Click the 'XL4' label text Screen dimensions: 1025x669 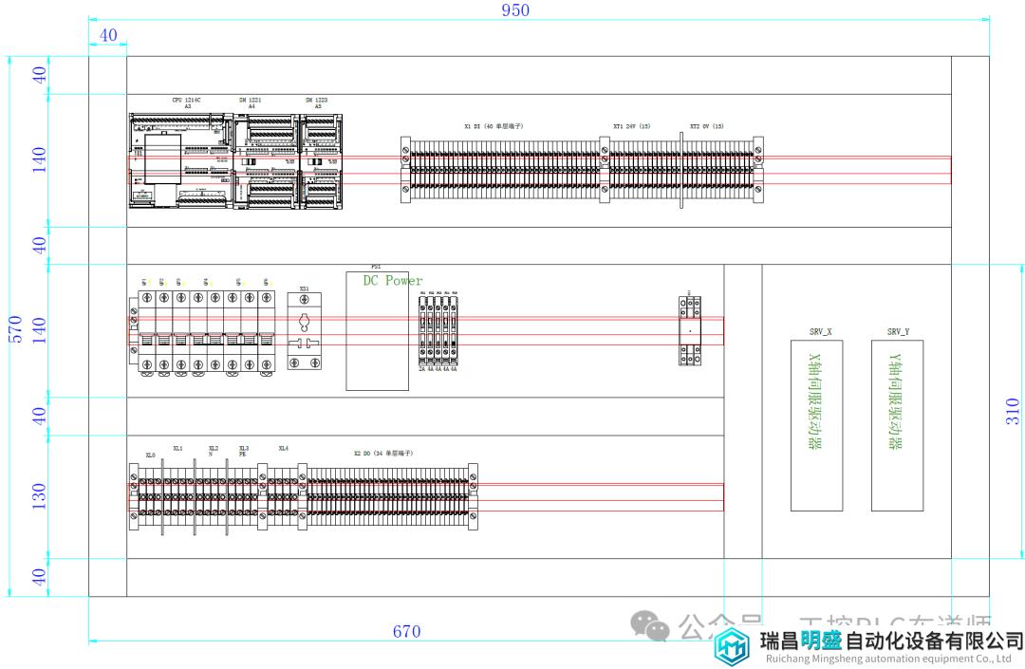[x=283, y=449]
